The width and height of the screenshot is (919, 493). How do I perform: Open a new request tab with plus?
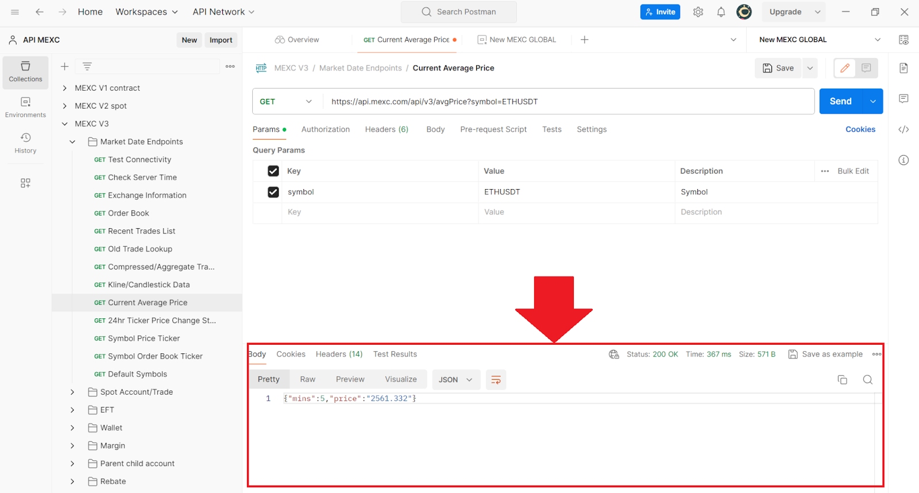click(x=584, y=40)
